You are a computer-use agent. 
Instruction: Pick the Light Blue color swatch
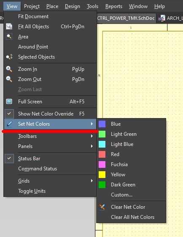[102, 144]
